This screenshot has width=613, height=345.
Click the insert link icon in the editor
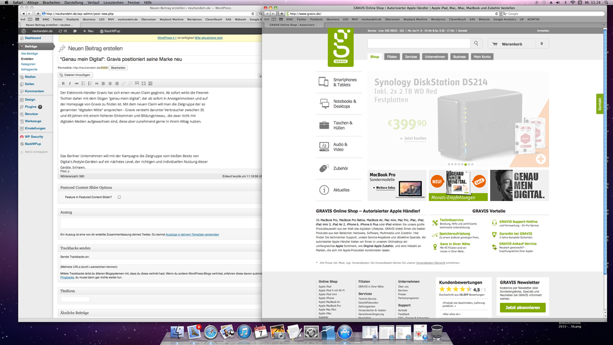click(123, 83)
